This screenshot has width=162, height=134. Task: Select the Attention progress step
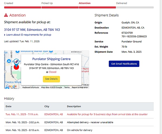pyautogui.click(x=85, y=3)
